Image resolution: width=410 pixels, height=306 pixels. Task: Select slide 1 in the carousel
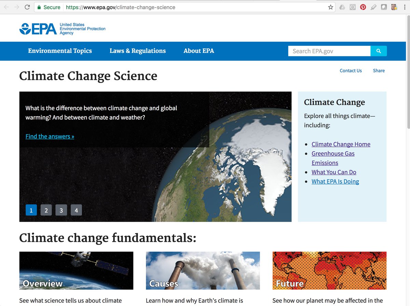click(31, 210)
